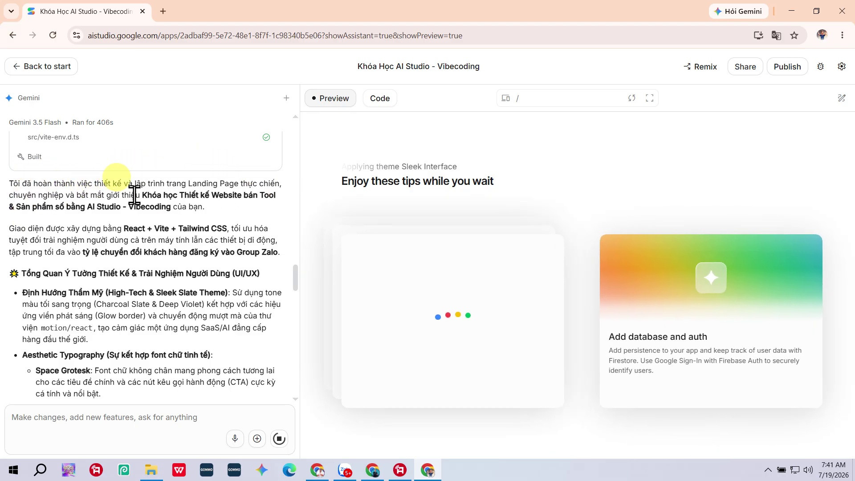Remix the Khóa Học AI Studio app
The width and height of the screenshot is (855, 481).
(x=700, y=66)
